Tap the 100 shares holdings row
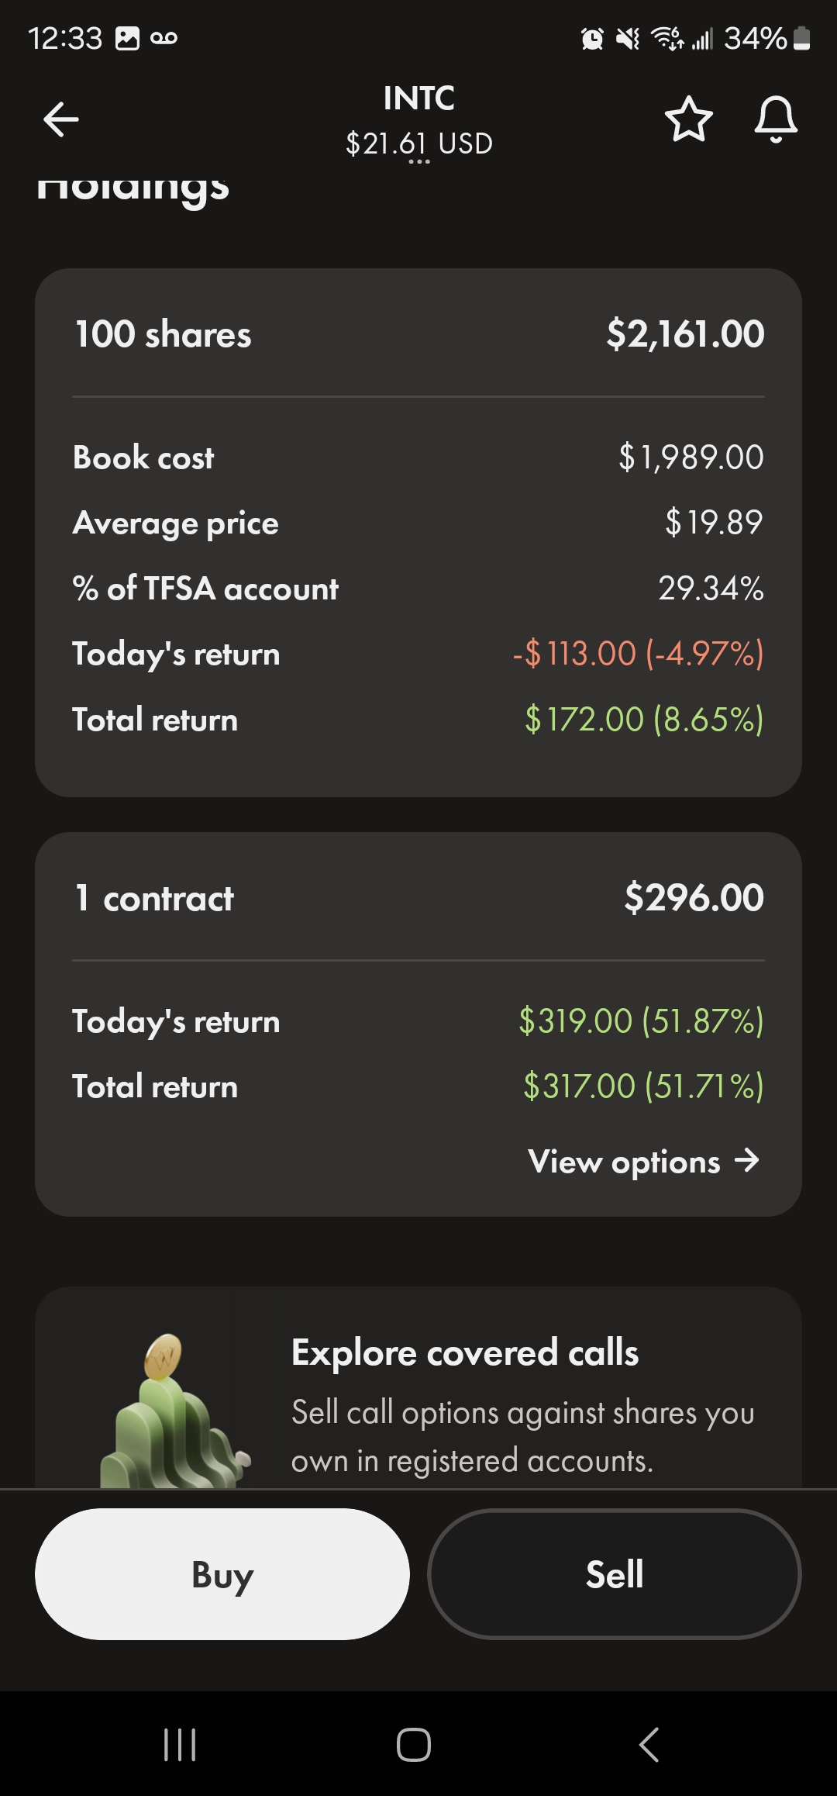Image resolution: width=837 pixels, height=1796 pixels. pyautogui.click(x=418, y=334)
